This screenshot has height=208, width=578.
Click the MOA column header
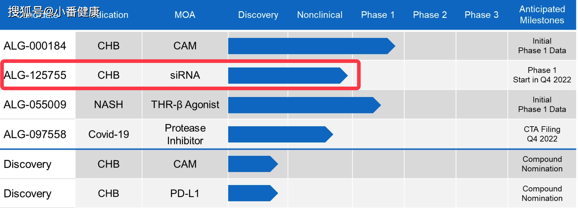pos(185,15)
